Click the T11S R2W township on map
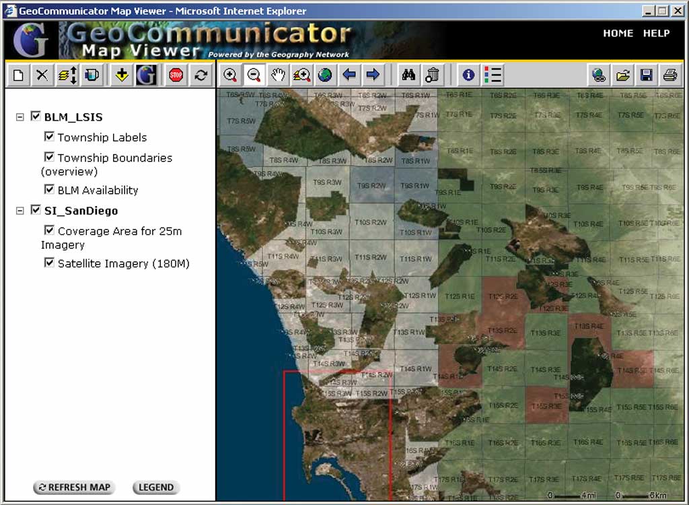Image resolution: width=689 pixels, height=505 pixels. pos(371,258)
